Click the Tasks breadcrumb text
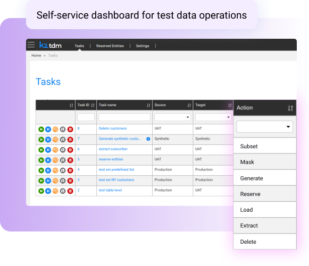The width and height of the screenshot is (309, 266). pyautogui.click(x=53, y=55)
